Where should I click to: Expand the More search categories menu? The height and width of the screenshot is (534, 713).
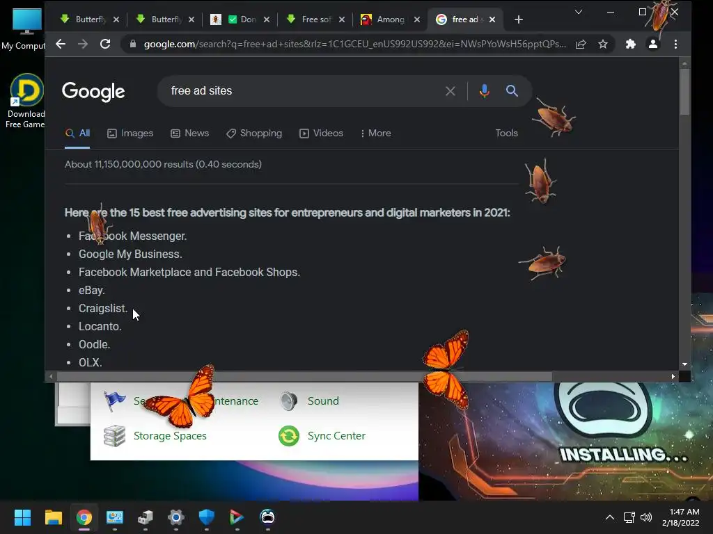pos(375,133)
